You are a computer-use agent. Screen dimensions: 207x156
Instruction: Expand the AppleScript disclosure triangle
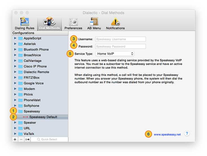click(15, 38)
